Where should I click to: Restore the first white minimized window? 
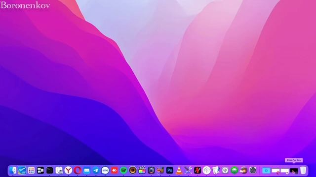pos(276,171)
